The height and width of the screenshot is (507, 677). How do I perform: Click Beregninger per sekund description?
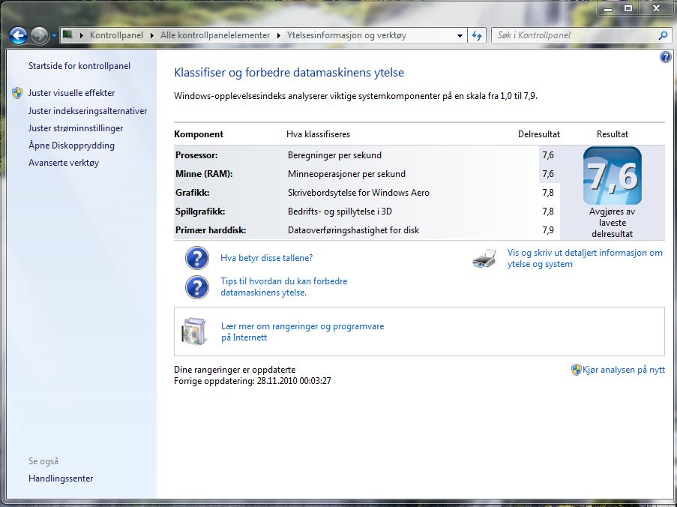tap(334, 155)
